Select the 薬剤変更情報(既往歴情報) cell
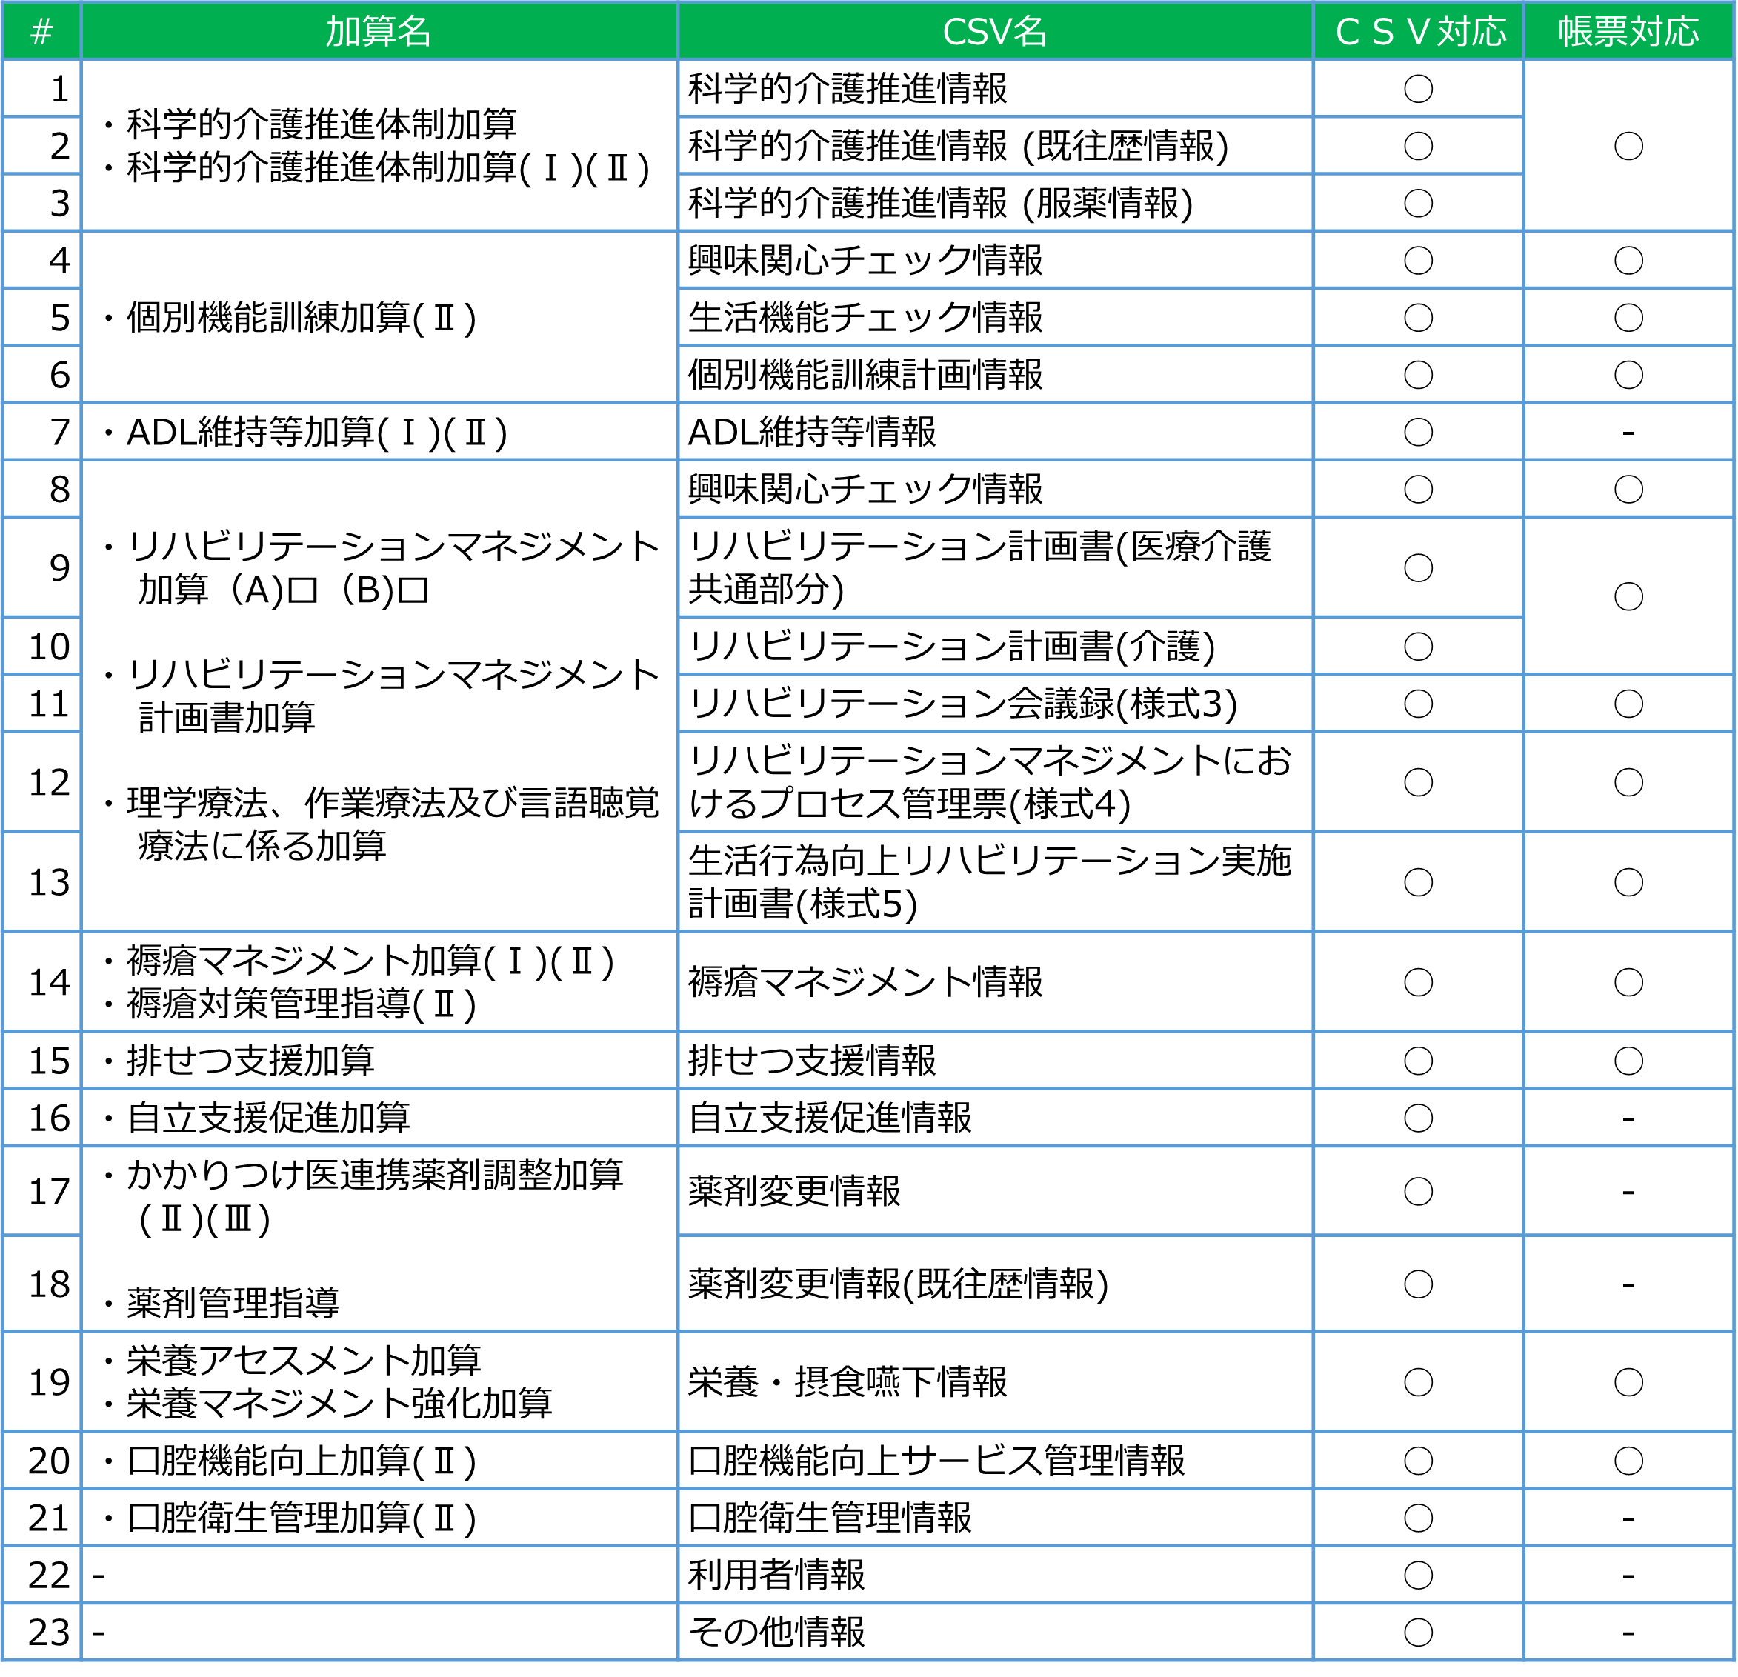1738x1677 pixels. (x=995, y=1283)
